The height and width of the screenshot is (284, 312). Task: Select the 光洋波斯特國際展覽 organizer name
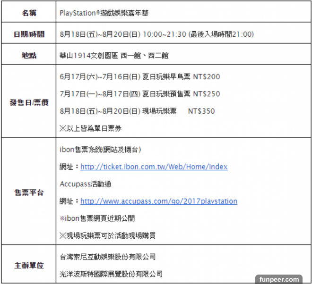tap(111, 274)
